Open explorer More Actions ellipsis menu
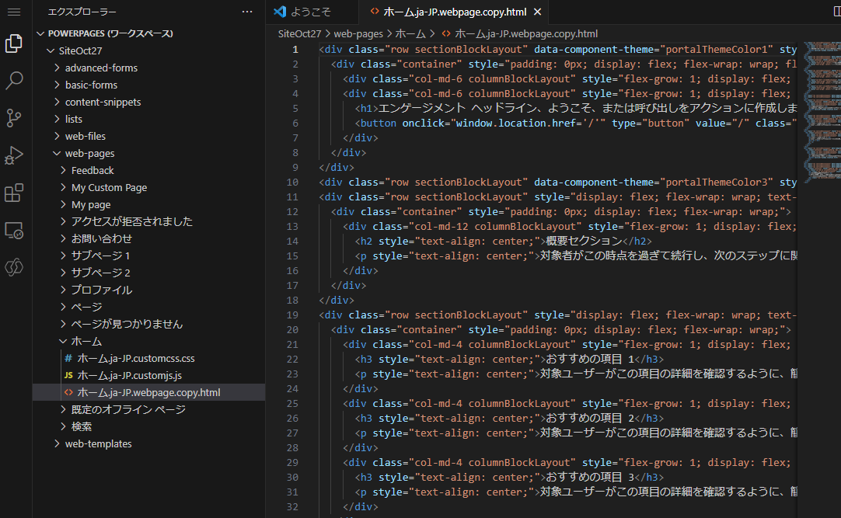Screen dimensions: 841x518 [x=246, y=12]
